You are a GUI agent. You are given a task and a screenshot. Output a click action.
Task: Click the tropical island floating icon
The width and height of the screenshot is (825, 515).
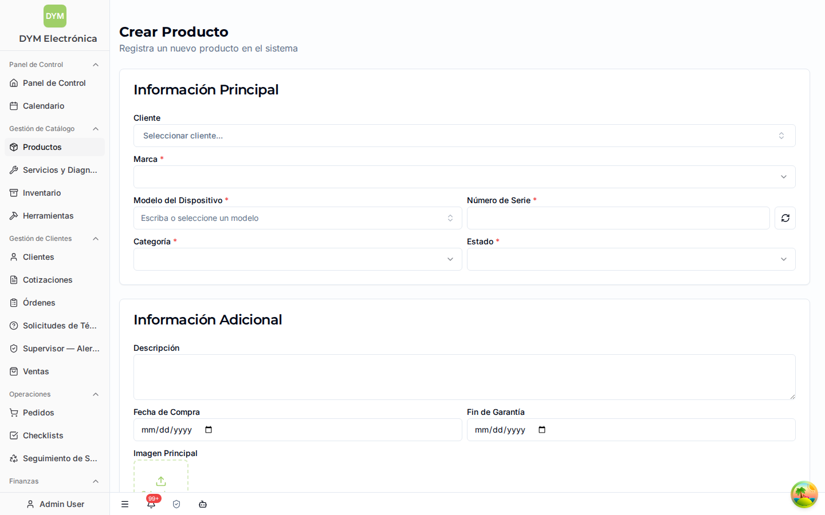click(804, 494)
